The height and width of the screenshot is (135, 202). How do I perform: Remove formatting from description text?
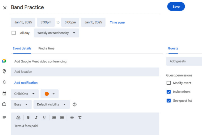80,118
